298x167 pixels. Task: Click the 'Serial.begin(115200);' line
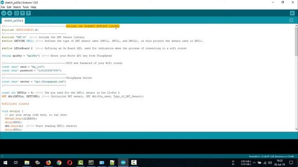pos(21,119)
